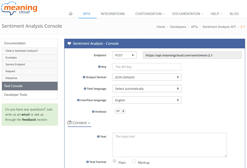Screen dimensions: 247x168
Task: Open Service Endpoint in sidebar
Action: coord(30,64)
